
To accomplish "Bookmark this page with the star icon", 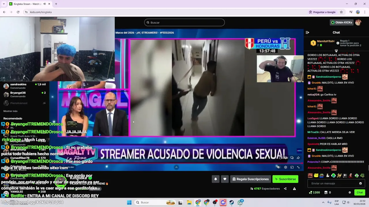I will 341,12.
